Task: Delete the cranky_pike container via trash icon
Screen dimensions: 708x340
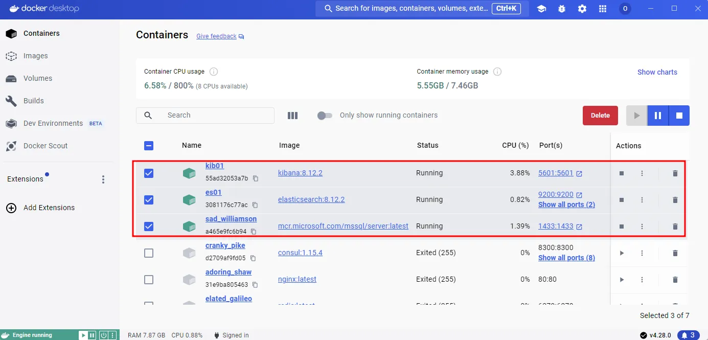Action: (675, 253)
